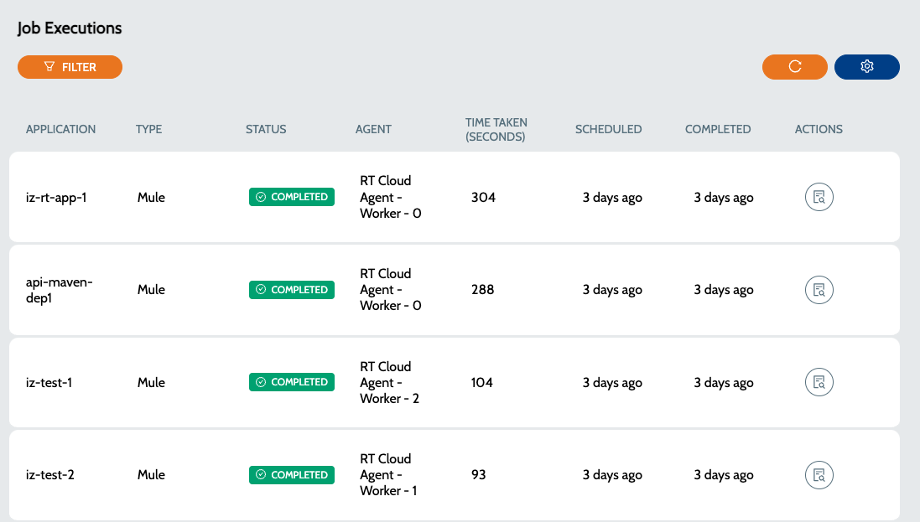Click agent RT Cloud Agent - Worker - 2
The height and width of the screenshot is (522, 920).
(x=389, y=382)
